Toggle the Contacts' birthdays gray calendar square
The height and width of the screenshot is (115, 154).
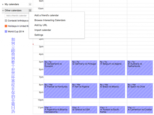coord(6,20)
